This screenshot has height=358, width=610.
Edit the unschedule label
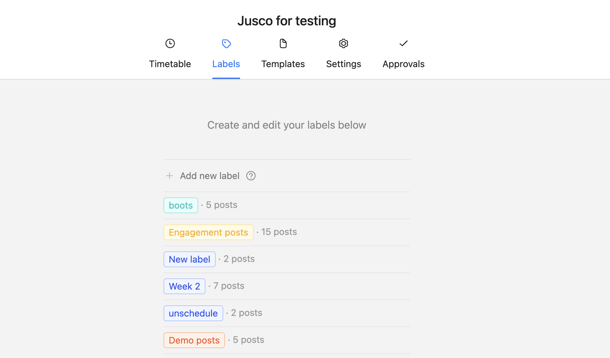pos(193,313)
